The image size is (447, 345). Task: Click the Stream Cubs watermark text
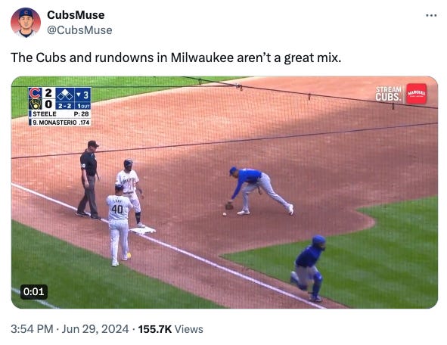coord(388,94)
